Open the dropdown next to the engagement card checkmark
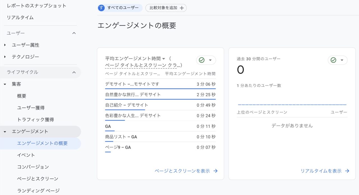Image resolution: width=359 pixels, height=195 pixels. (210, 60)
